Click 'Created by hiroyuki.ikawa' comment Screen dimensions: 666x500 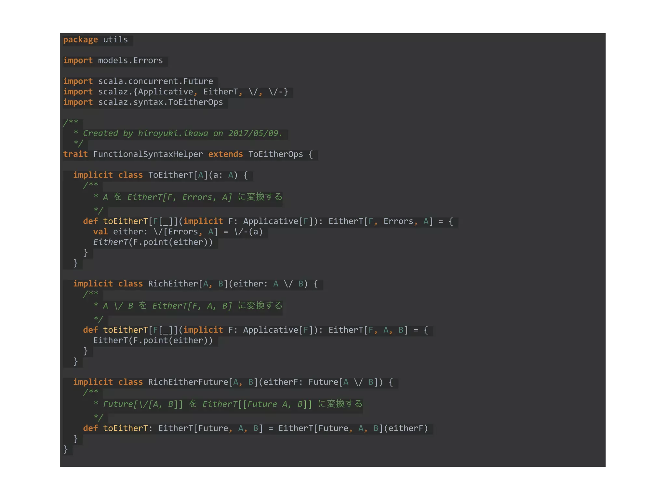(x=178, y=133)
